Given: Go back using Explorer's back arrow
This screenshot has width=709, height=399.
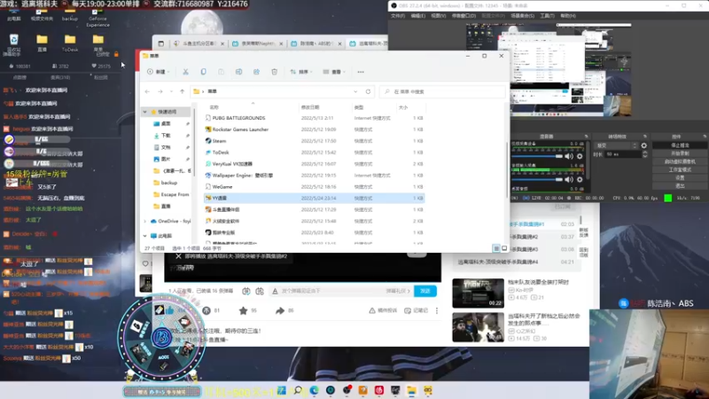Looking at the screenshot, I should click(x=147, y=91).
